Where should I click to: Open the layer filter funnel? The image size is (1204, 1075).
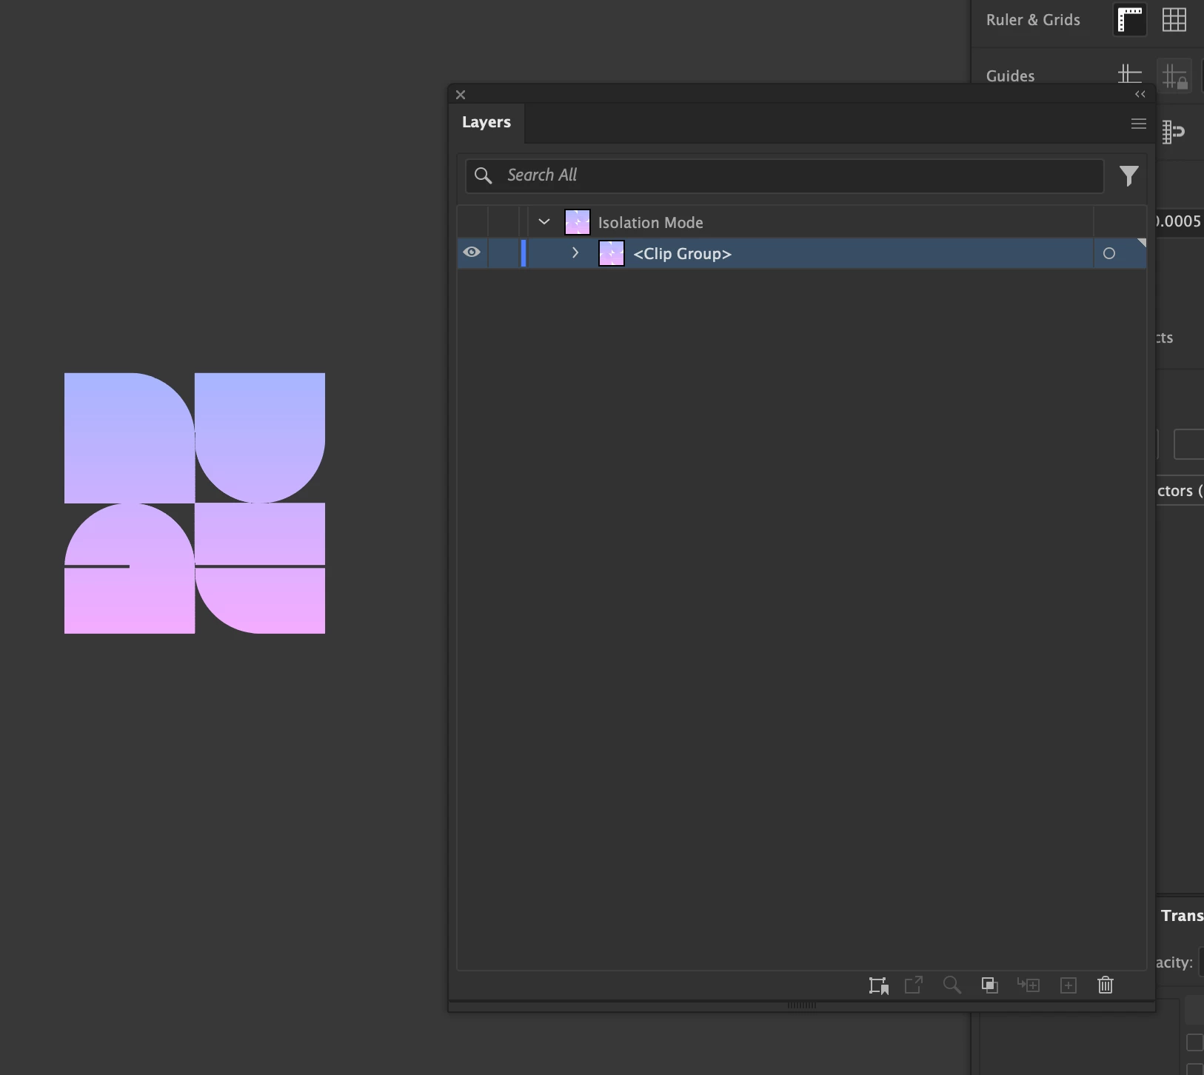pyautogui.click(x=1128, y=175)
